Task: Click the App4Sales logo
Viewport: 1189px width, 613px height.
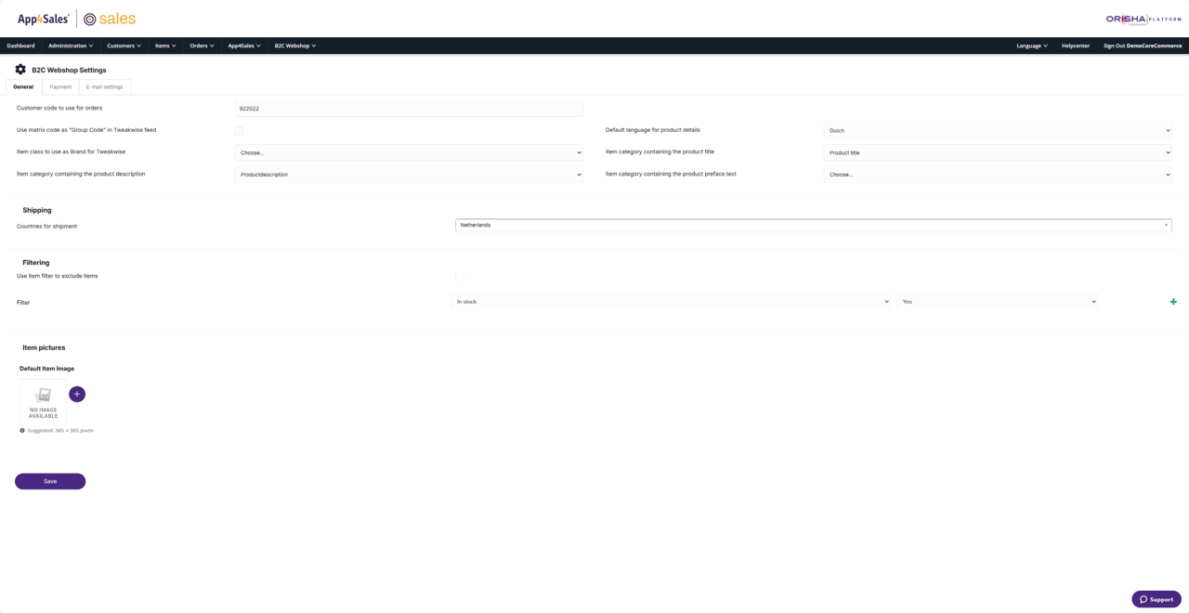Action: pos(44,19)
